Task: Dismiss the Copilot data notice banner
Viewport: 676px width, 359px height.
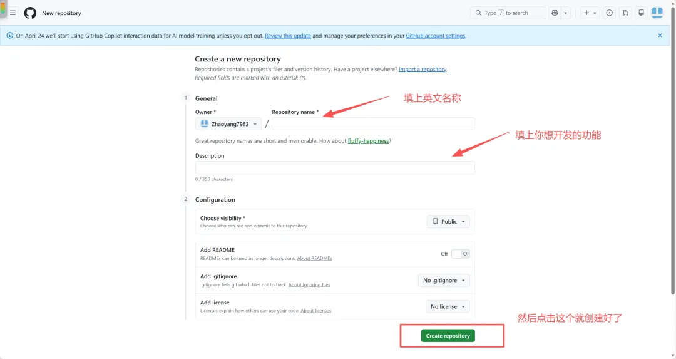Action: (660, 36)
